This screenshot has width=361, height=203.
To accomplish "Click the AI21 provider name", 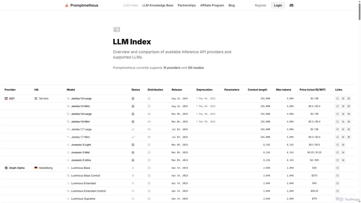I will (12, 98).
